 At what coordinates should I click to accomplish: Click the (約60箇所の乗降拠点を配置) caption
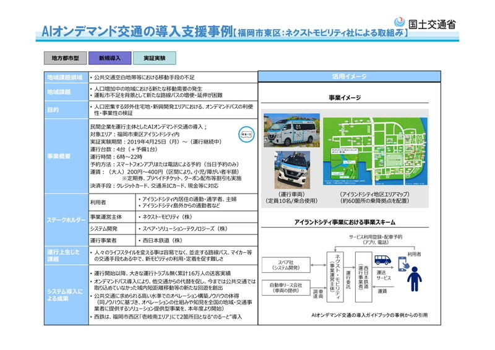point(375,201)
